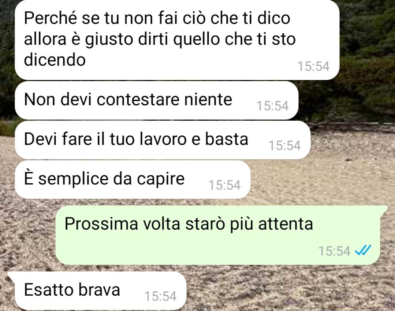Tap the word 'contestare' in the second bubble
Image resolution: width=395 pixels, height=311 pixels.
138,99
